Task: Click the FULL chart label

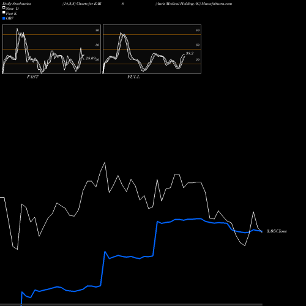Action: pyautogui.click(x=133, y=77)
